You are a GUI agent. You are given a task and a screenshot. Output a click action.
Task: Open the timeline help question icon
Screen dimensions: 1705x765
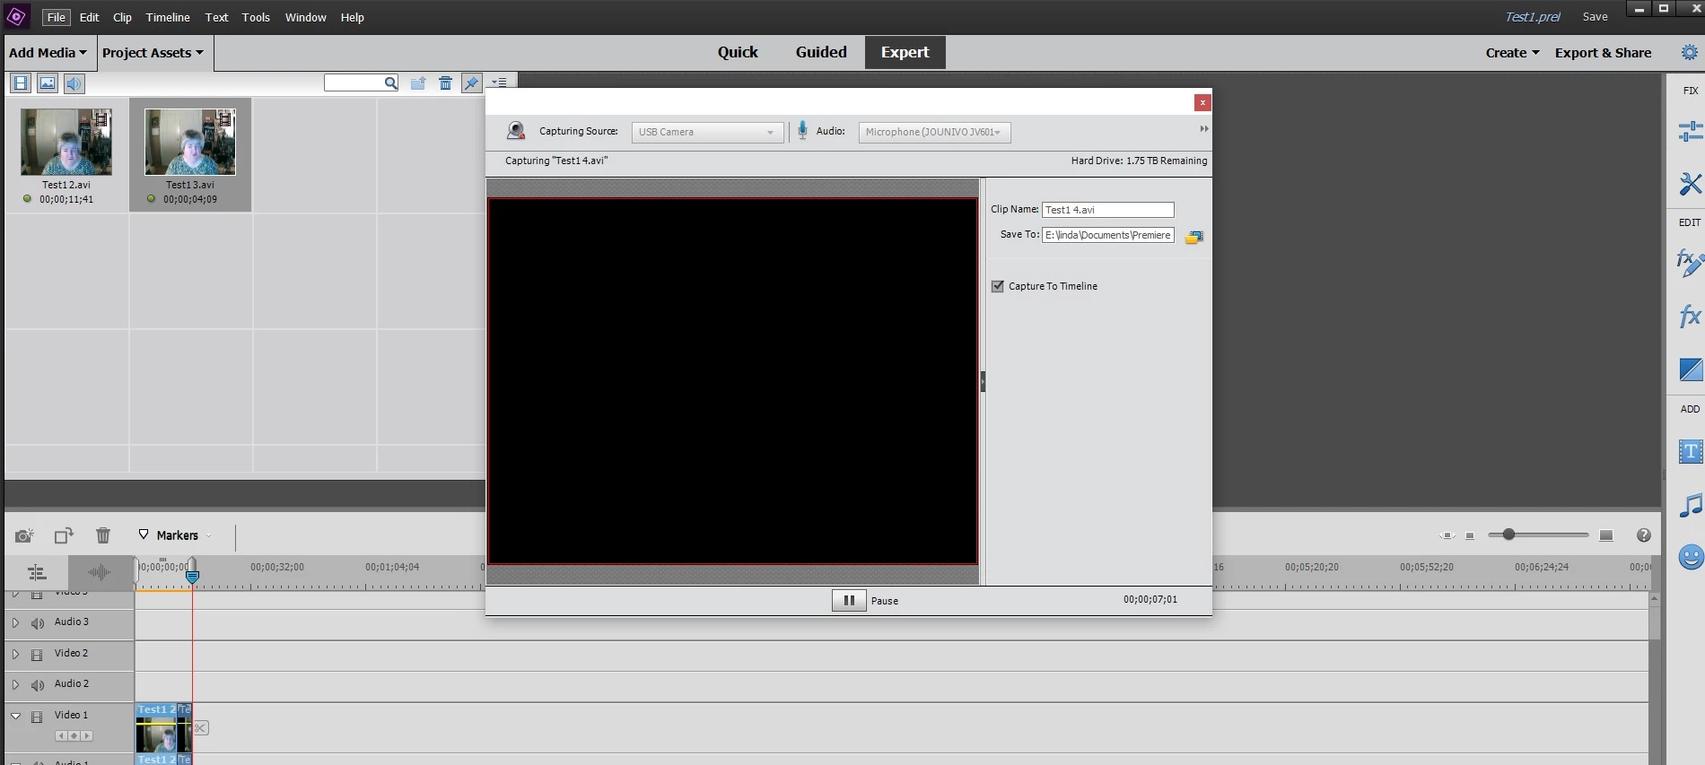pyautogui.click(x=1644, y=535)
